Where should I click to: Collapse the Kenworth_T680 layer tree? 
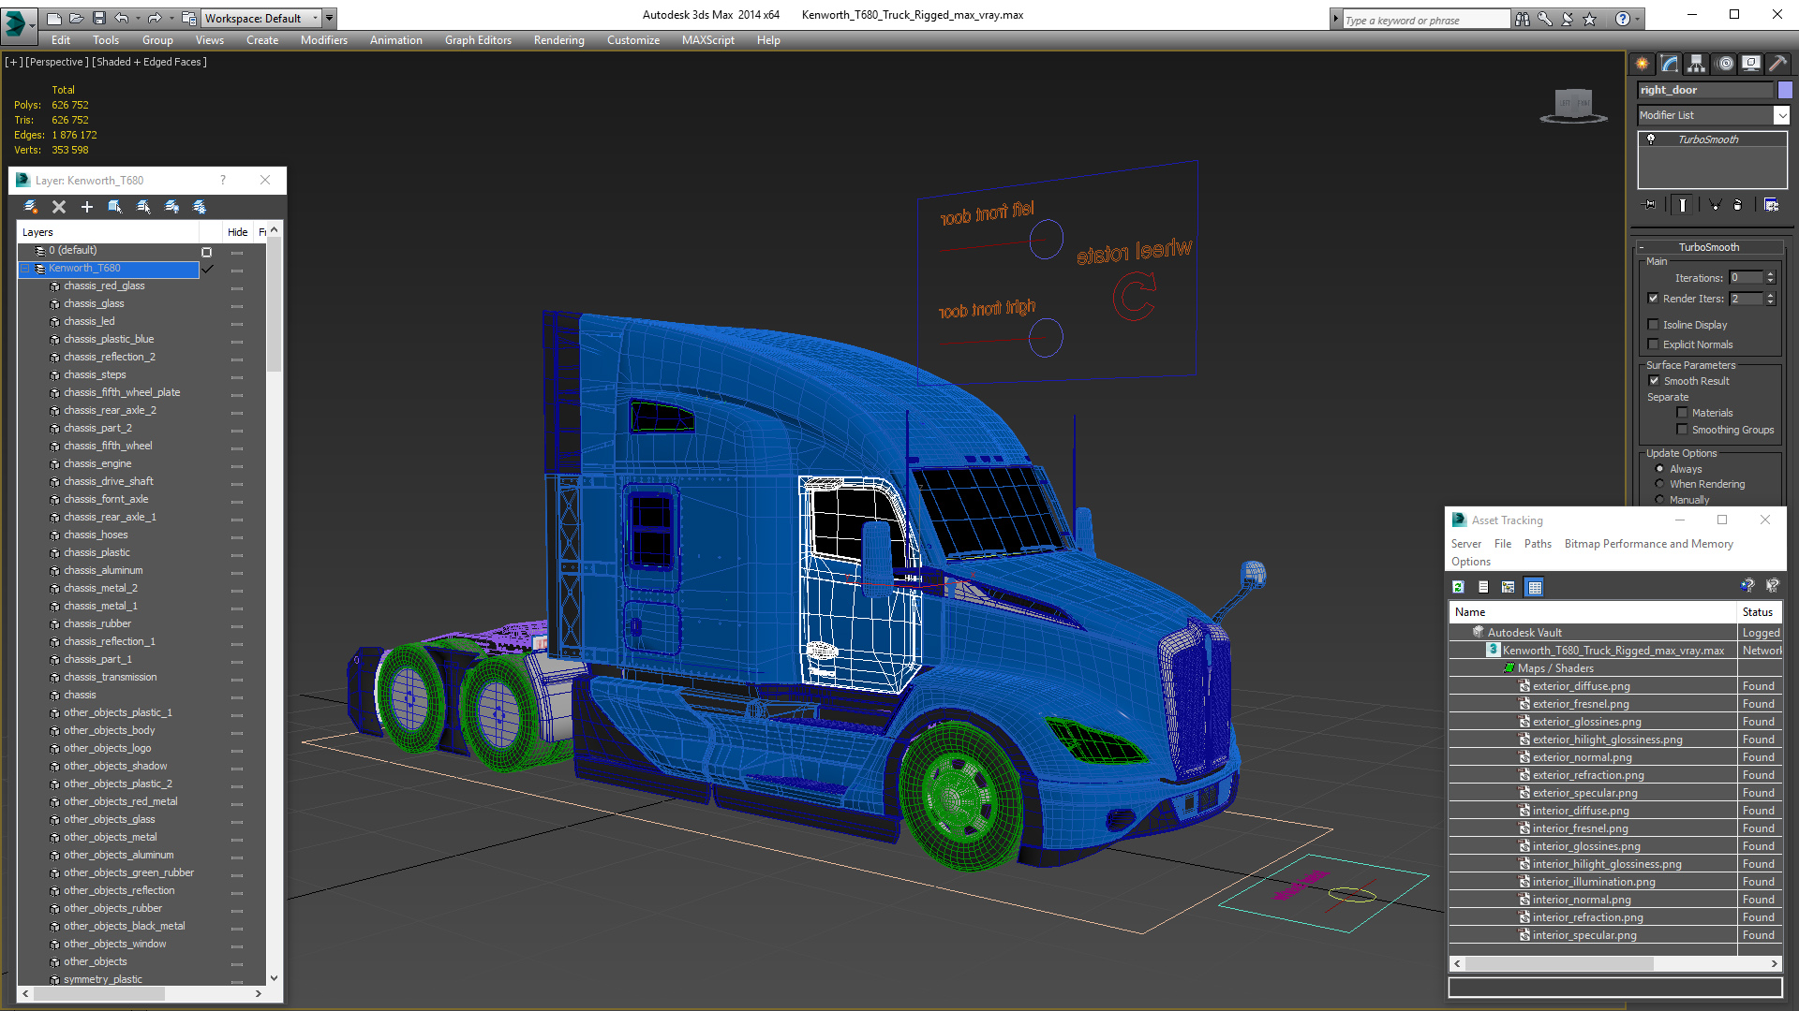(25, 269)
